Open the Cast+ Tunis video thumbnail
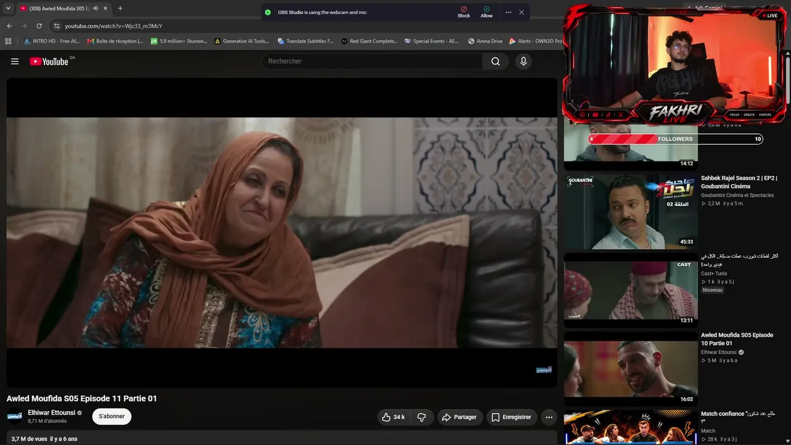 point(630,290)
